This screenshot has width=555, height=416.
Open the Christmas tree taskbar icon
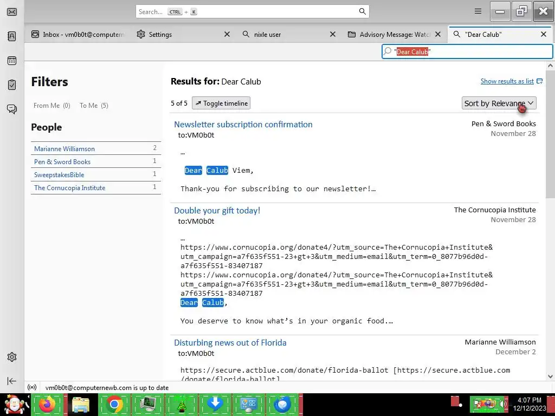181,405
